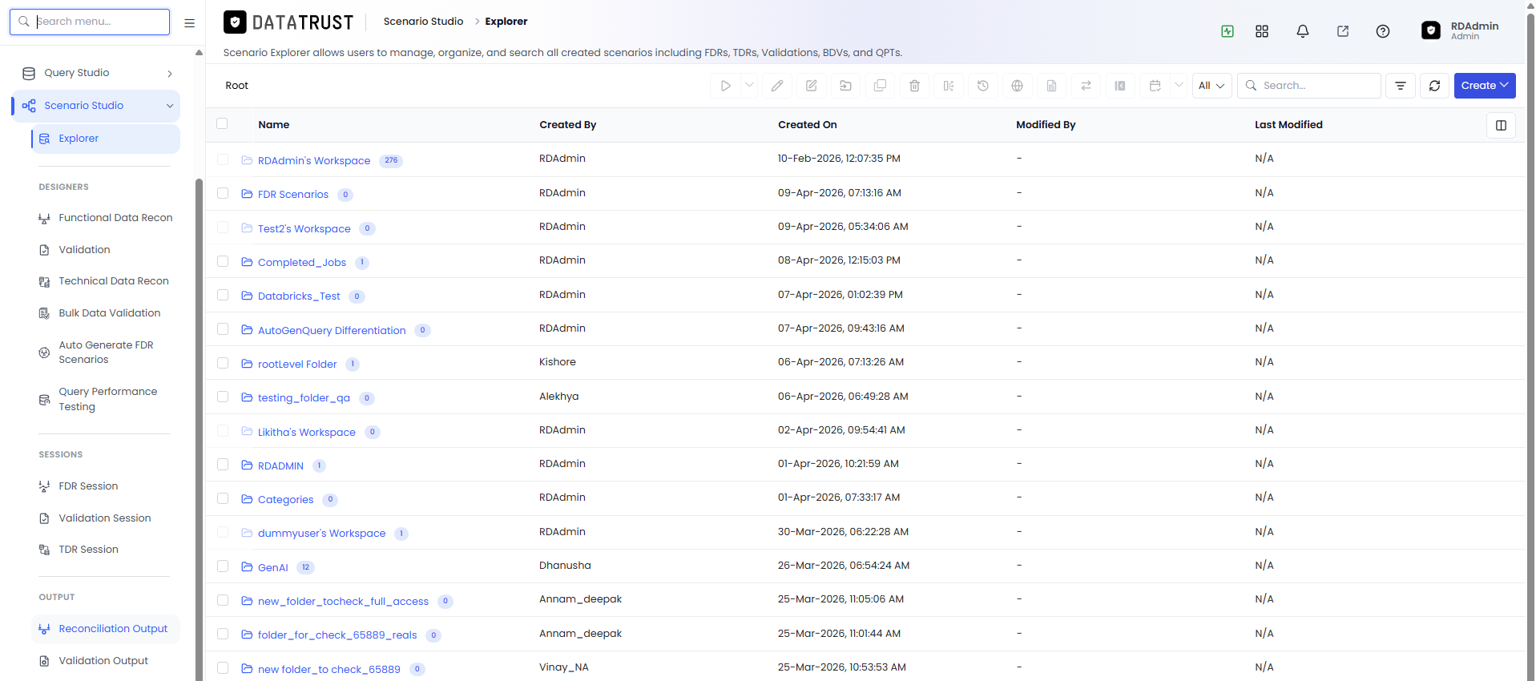1536x681 pixels.
Task: Click the calendar schedule toolbar icon
Action: 1155,86
